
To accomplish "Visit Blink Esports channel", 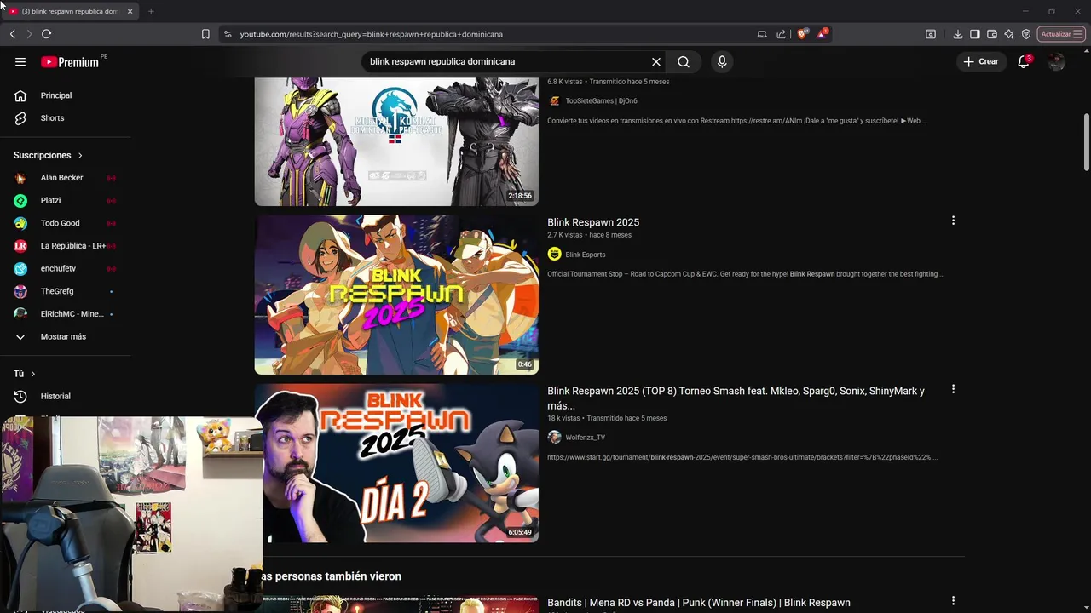I will 586,255.
